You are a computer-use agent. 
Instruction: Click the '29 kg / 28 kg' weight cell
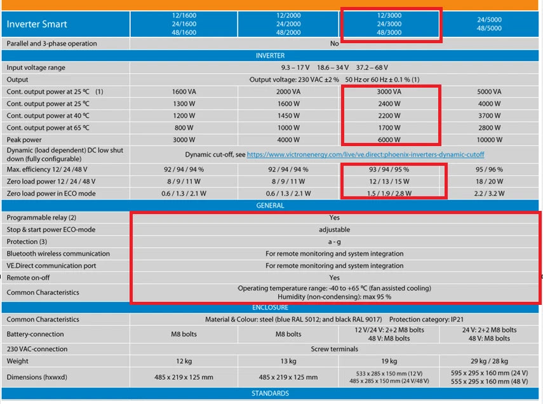[489, 361]
